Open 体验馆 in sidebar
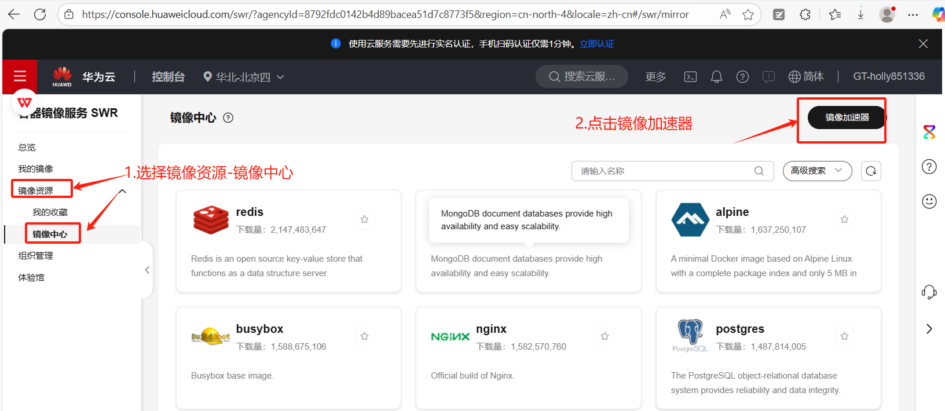The height and width of the screenshot is (411, 945). 31,277
